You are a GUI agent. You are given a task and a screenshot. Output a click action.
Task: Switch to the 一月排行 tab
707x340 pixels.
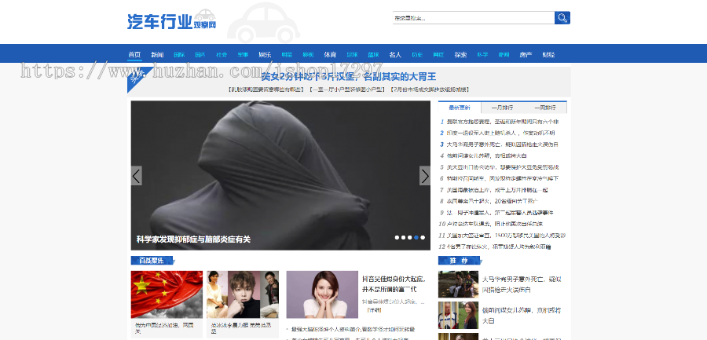coord(502,108)
